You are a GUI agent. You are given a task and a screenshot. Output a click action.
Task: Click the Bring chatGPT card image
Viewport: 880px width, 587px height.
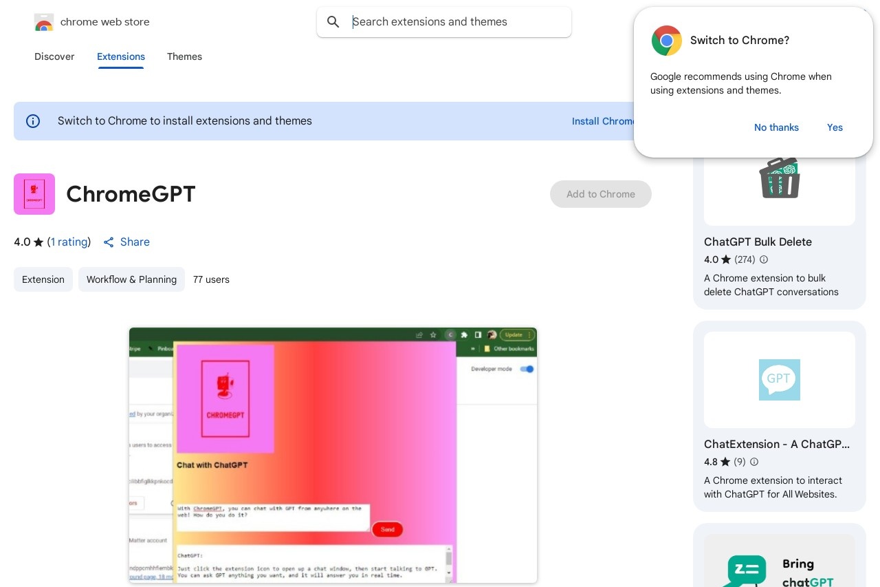click(780, 561)
